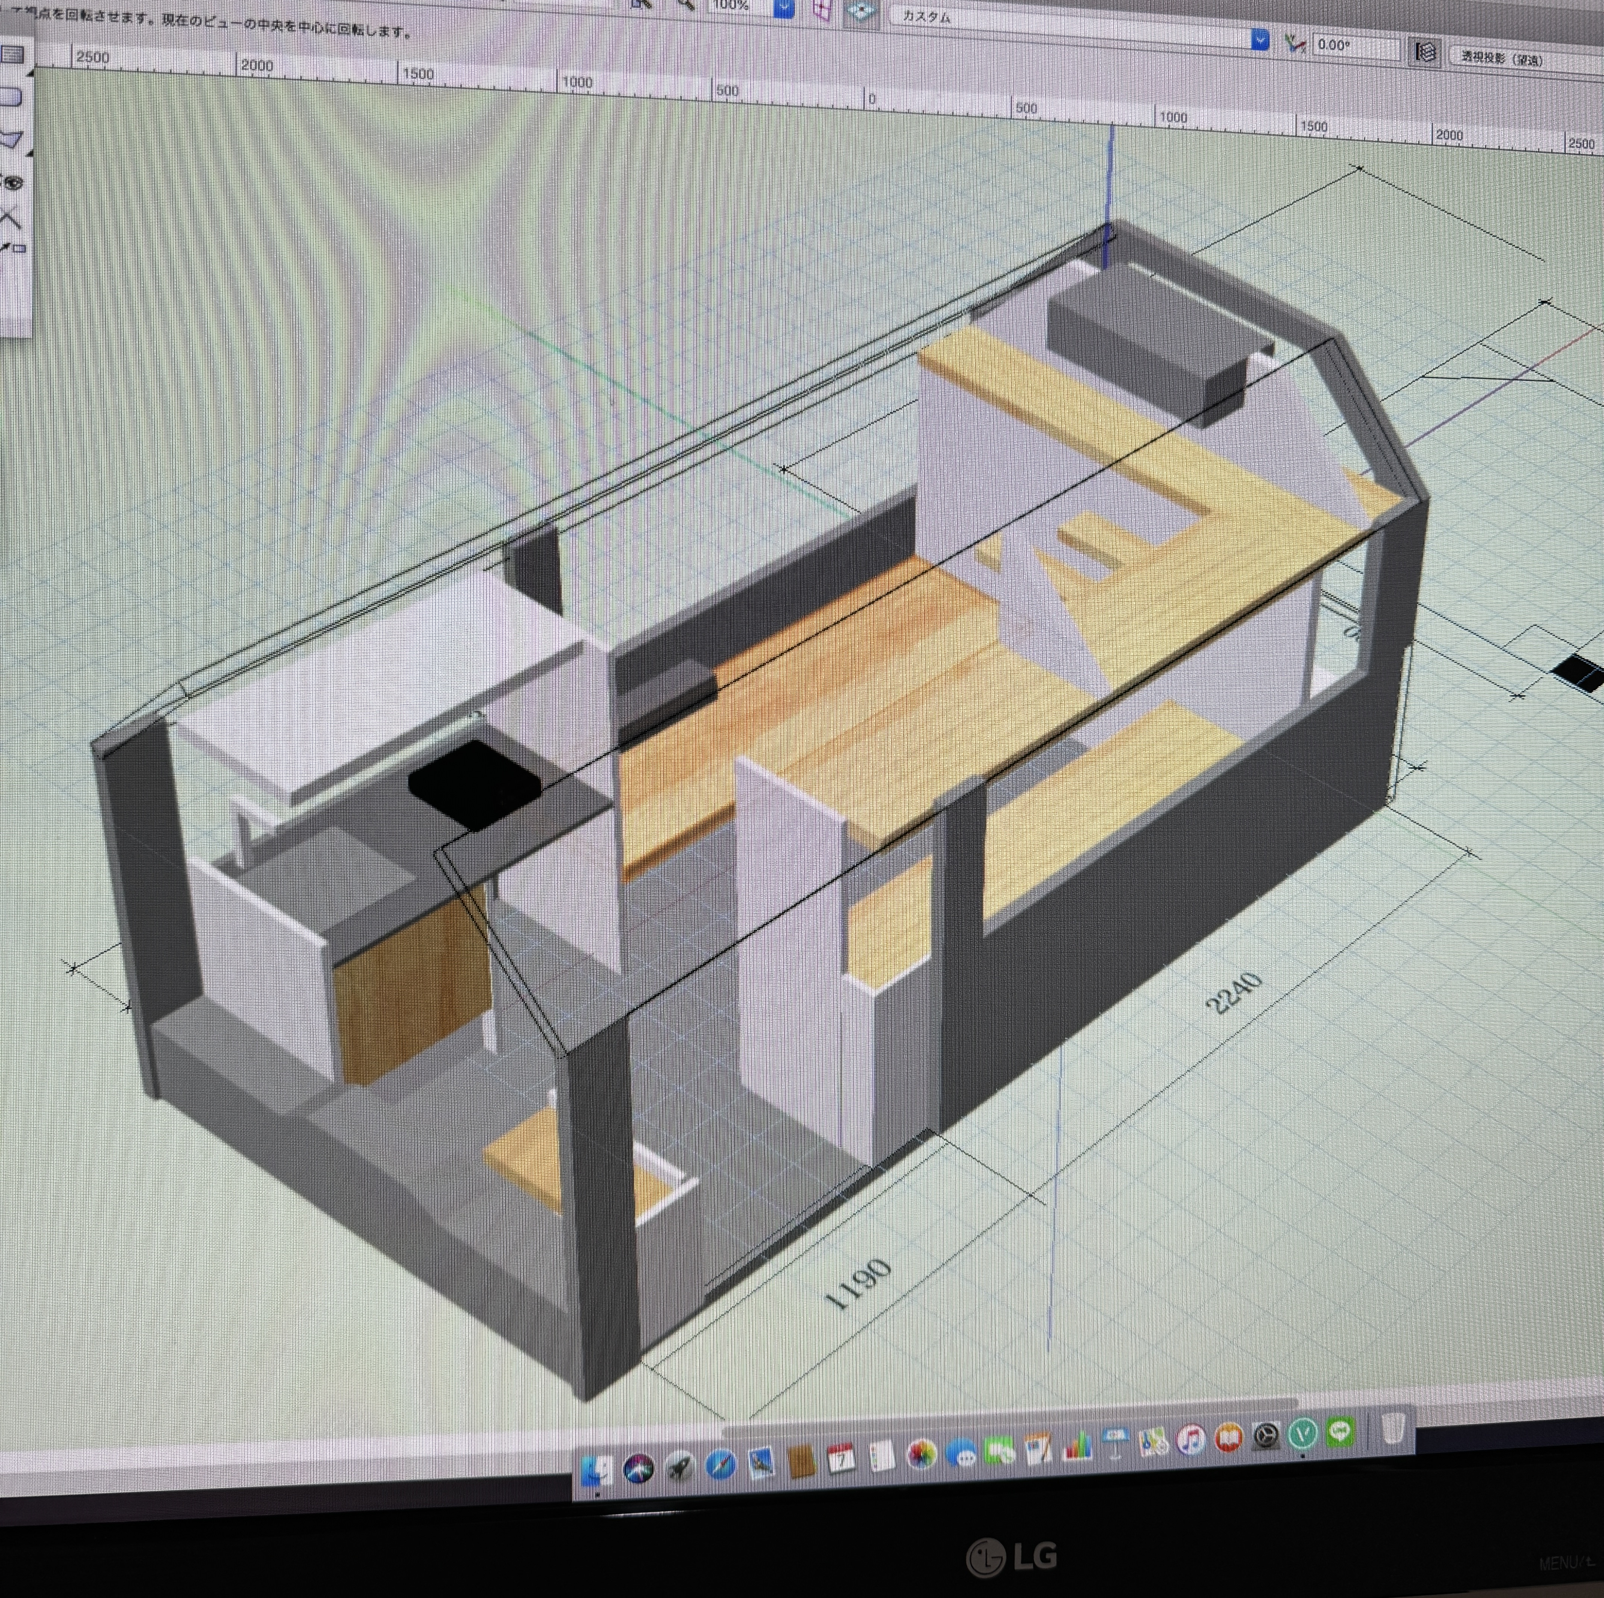Click the spreadsheet grid icon in left palette
1604x1598 pixels.
pyautogui.click(x=12, y=55)
